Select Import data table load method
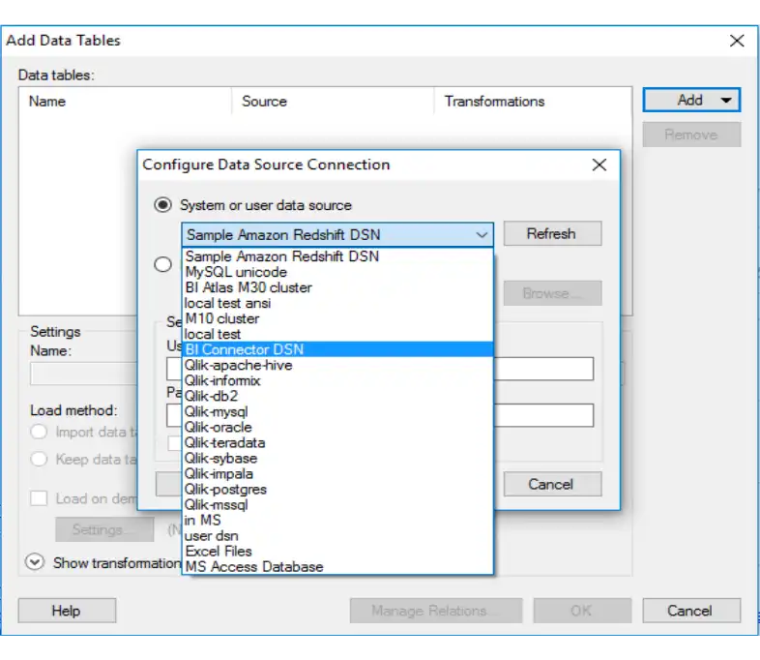The width and height of the screenshot is (760, 660). pyautogui.click(x=40, y=433)
